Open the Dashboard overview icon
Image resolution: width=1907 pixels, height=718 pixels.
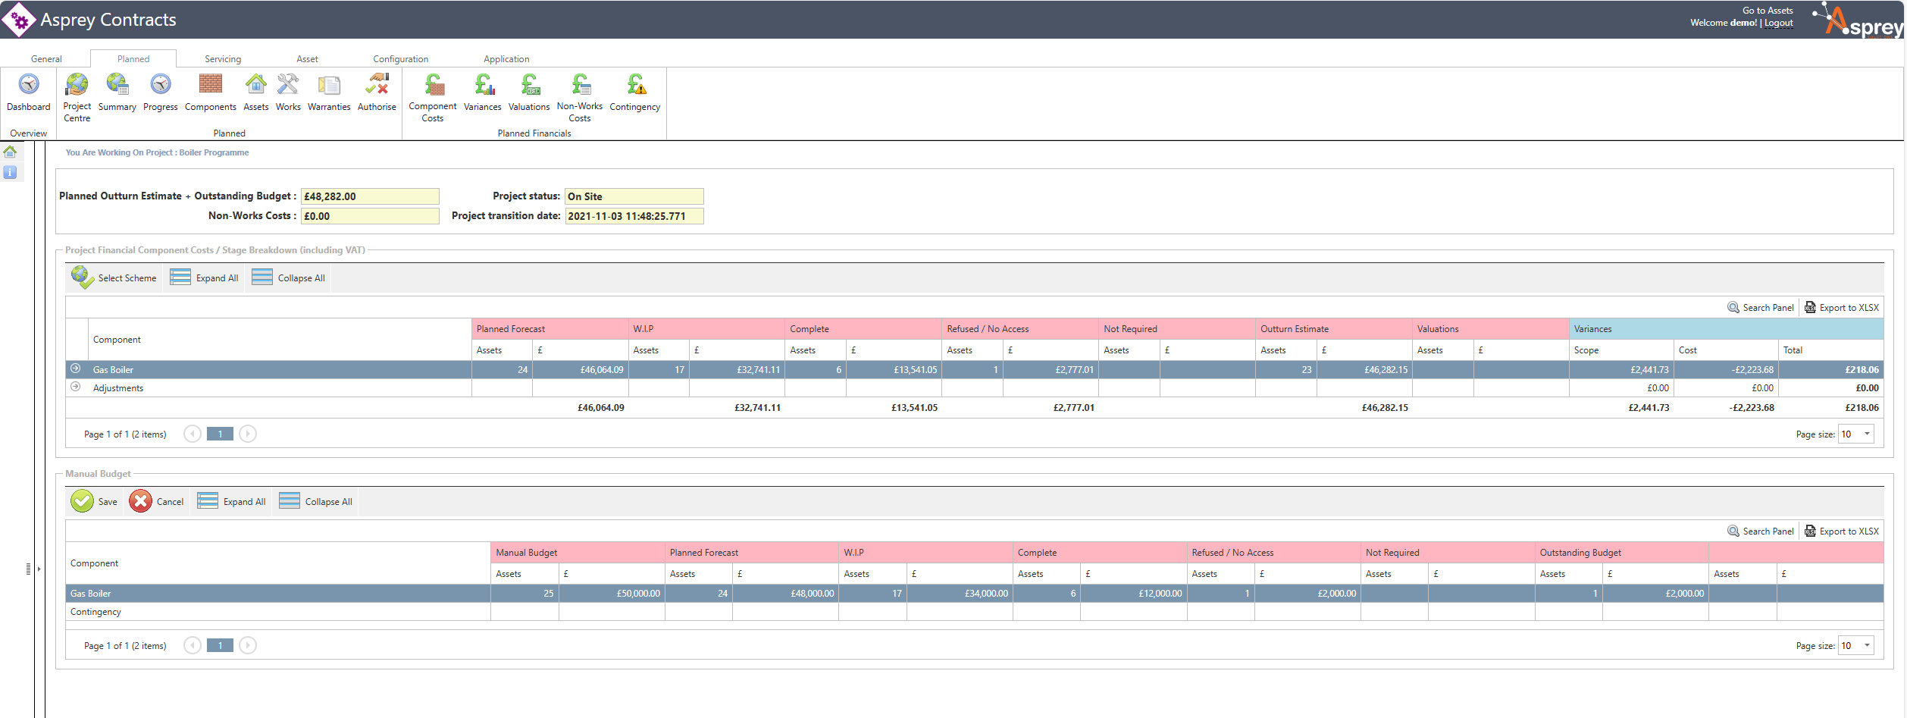coord(29,85)
